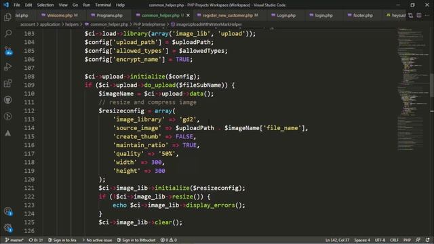Click the helpers breadcrumb segment
The width and height of the screenshot is (434, 244).
click(72, 24)
